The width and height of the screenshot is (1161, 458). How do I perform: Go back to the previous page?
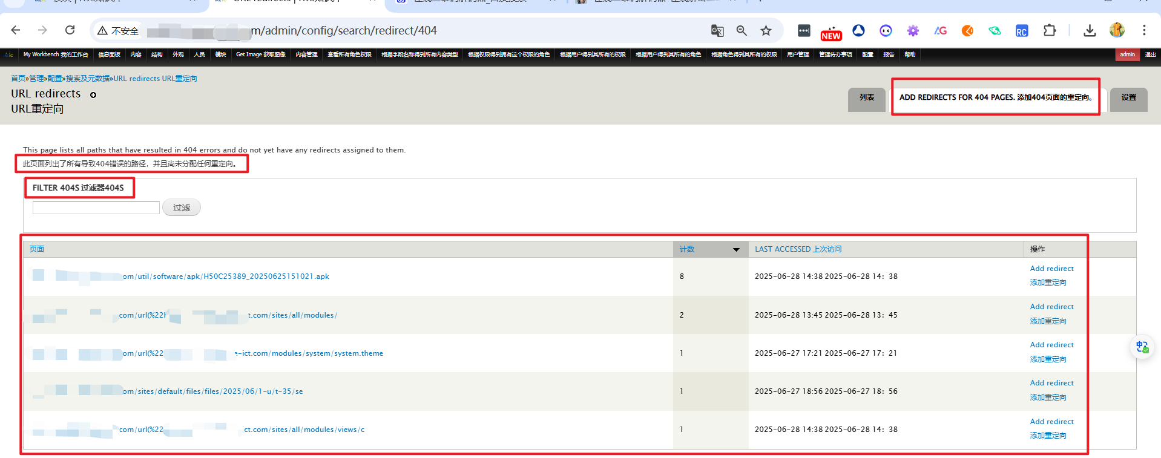point(16,30)
